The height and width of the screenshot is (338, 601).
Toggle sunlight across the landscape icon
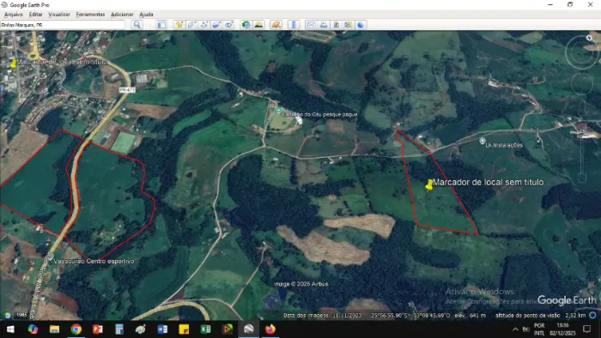click(258, 25)
